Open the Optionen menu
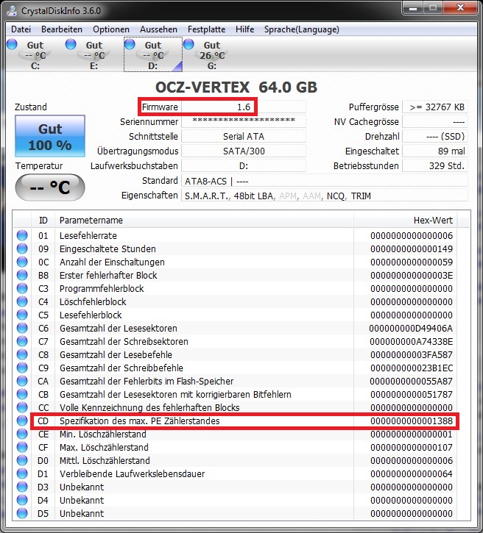The image size is (483, 533). [x=111, y=29]
